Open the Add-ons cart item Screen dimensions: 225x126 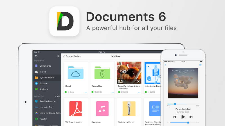point(43,89)
